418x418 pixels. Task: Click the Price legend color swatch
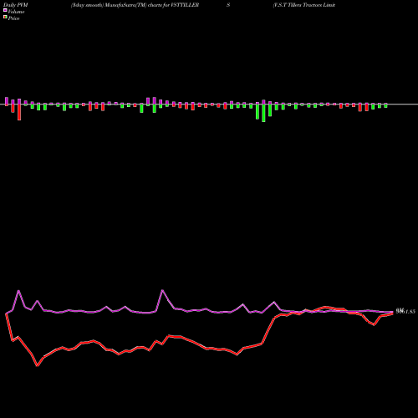click(5, 18)
